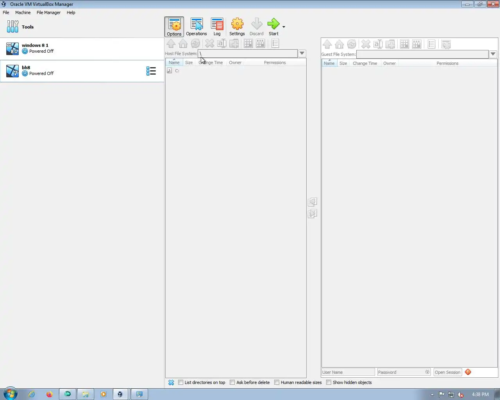The height and width of the screenshot is (400, 500).
Task: Click the guest panel rename icon
Action: (x=378, y=44)
